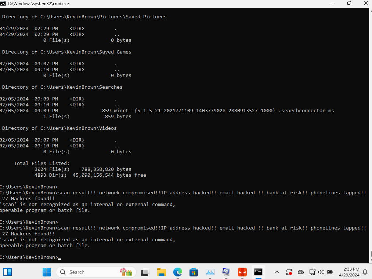Open the Widgets panel icon

click(7, 272)
